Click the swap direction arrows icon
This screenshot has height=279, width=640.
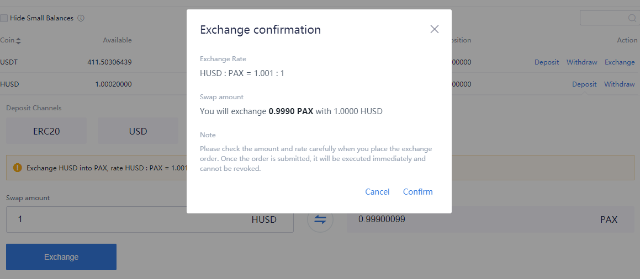[320, 219]
